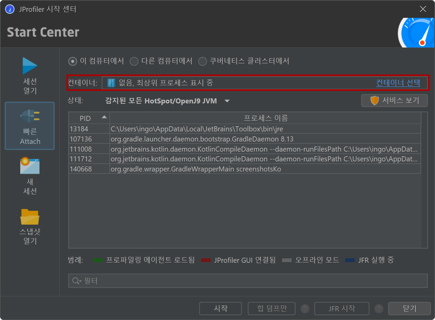Image resolution: width=435 pixels, height=320 pixels.
Task: Click the JFR 시작 button
Action: [342, 309]
